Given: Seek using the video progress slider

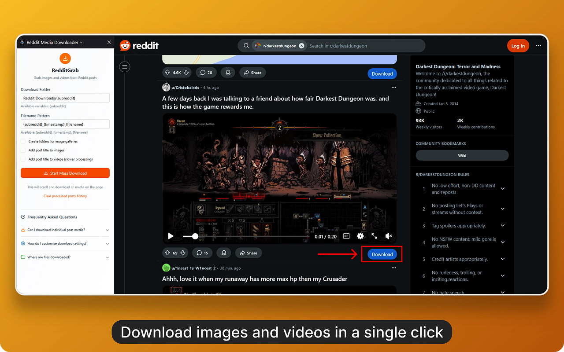Looking at the screenshot, I should [x=246, y=236].
